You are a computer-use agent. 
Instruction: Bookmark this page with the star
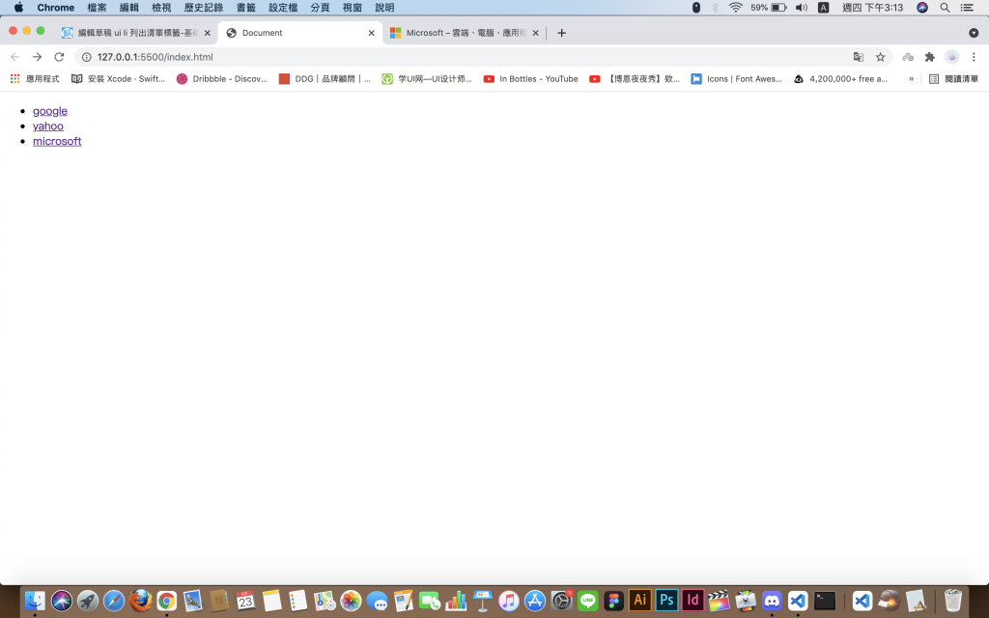pos(881,57)
